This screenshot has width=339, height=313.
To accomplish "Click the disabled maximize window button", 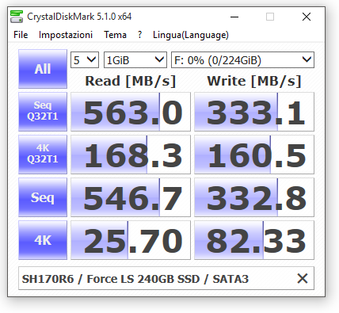I will (x=270, y=17).
